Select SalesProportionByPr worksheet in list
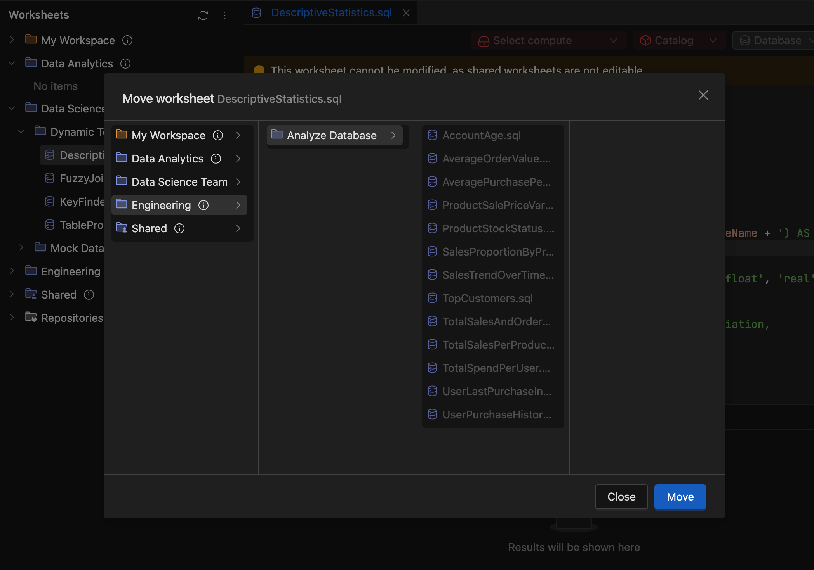 [x=490, y=252]
